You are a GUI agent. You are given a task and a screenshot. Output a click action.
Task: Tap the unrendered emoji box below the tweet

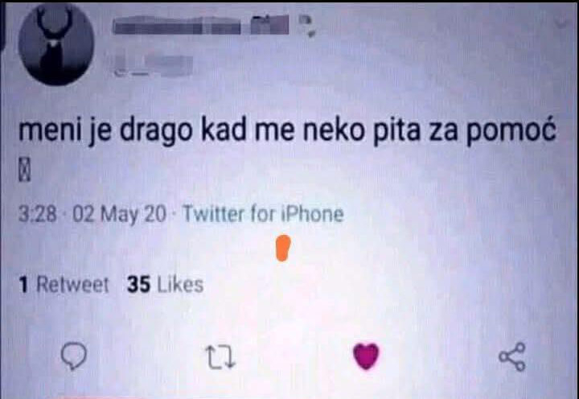(x=25, y=172)
